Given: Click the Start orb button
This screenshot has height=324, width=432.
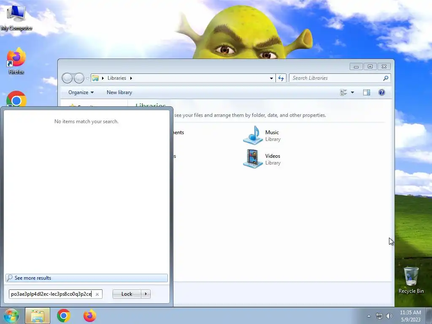Looking at the screenshot, I should coord(11,316).
